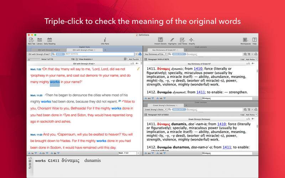Add a new tab in the English Texts zone
Screen dimensions: 285x178
pyautogui.click(x=105, y=50)
